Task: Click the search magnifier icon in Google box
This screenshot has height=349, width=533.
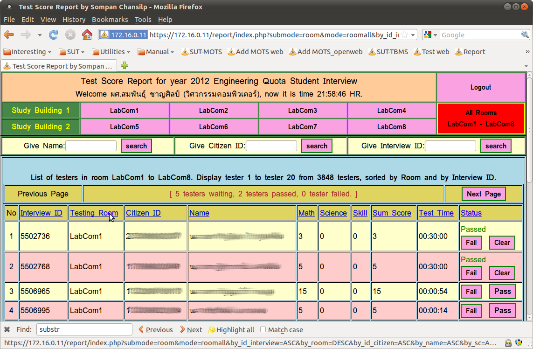Action: click(x=525, y=35)
